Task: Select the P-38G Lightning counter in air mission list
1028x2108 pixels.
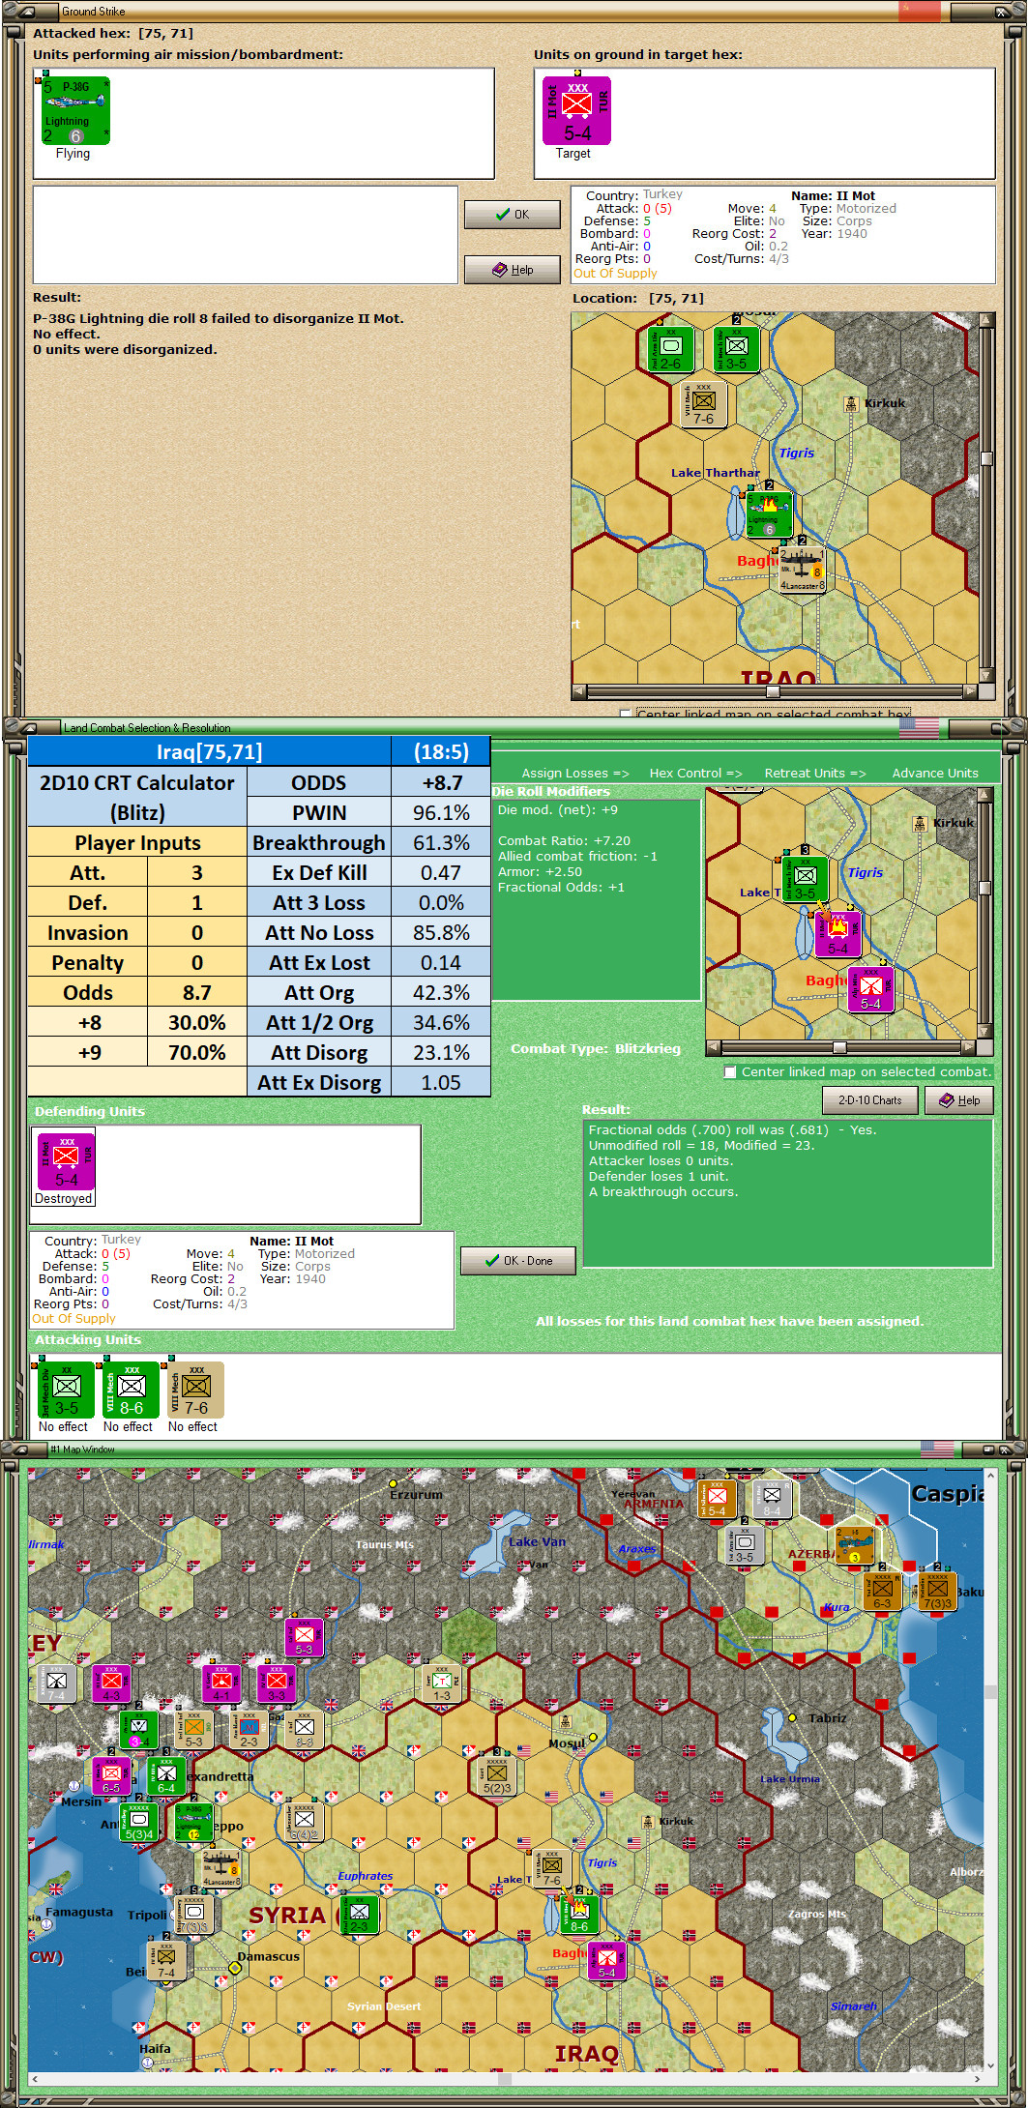Action: pos(75,111)
